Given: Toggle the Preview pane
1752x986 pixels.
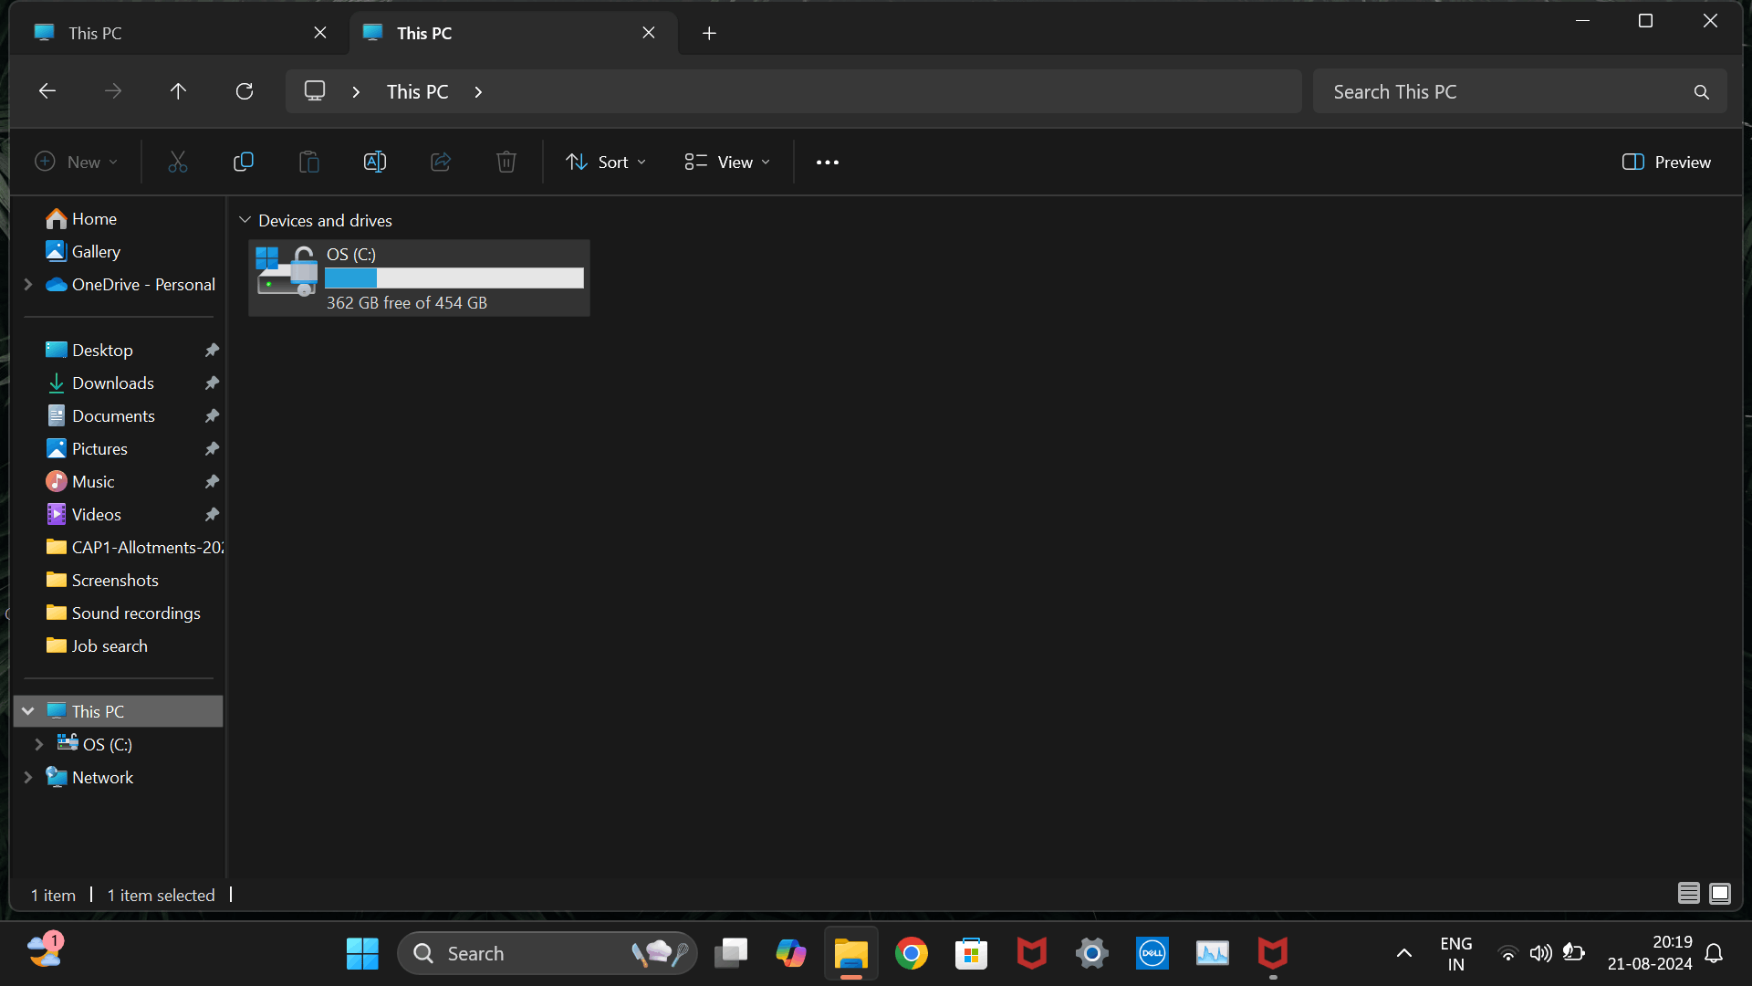Looking at the screenshot, I should pyautogui.click(x=1666, y=163).
